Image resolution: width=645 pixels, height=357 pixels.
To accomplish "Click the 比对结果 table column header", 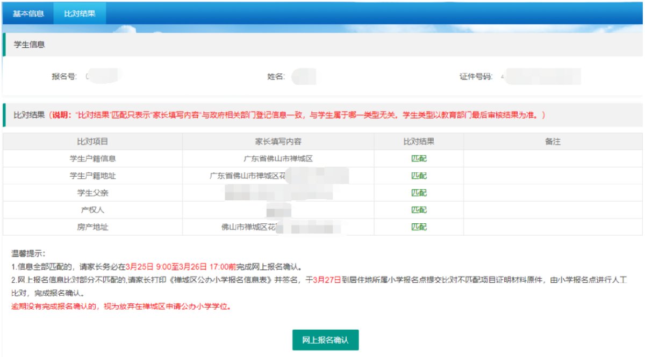I will 419,142.
